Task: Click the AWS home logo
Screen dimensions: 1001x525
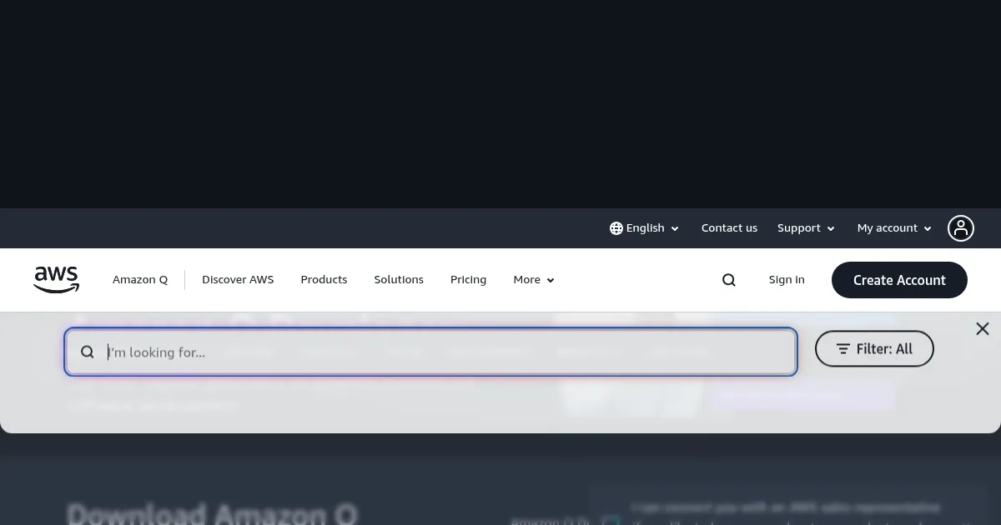Action: [56, 280]
